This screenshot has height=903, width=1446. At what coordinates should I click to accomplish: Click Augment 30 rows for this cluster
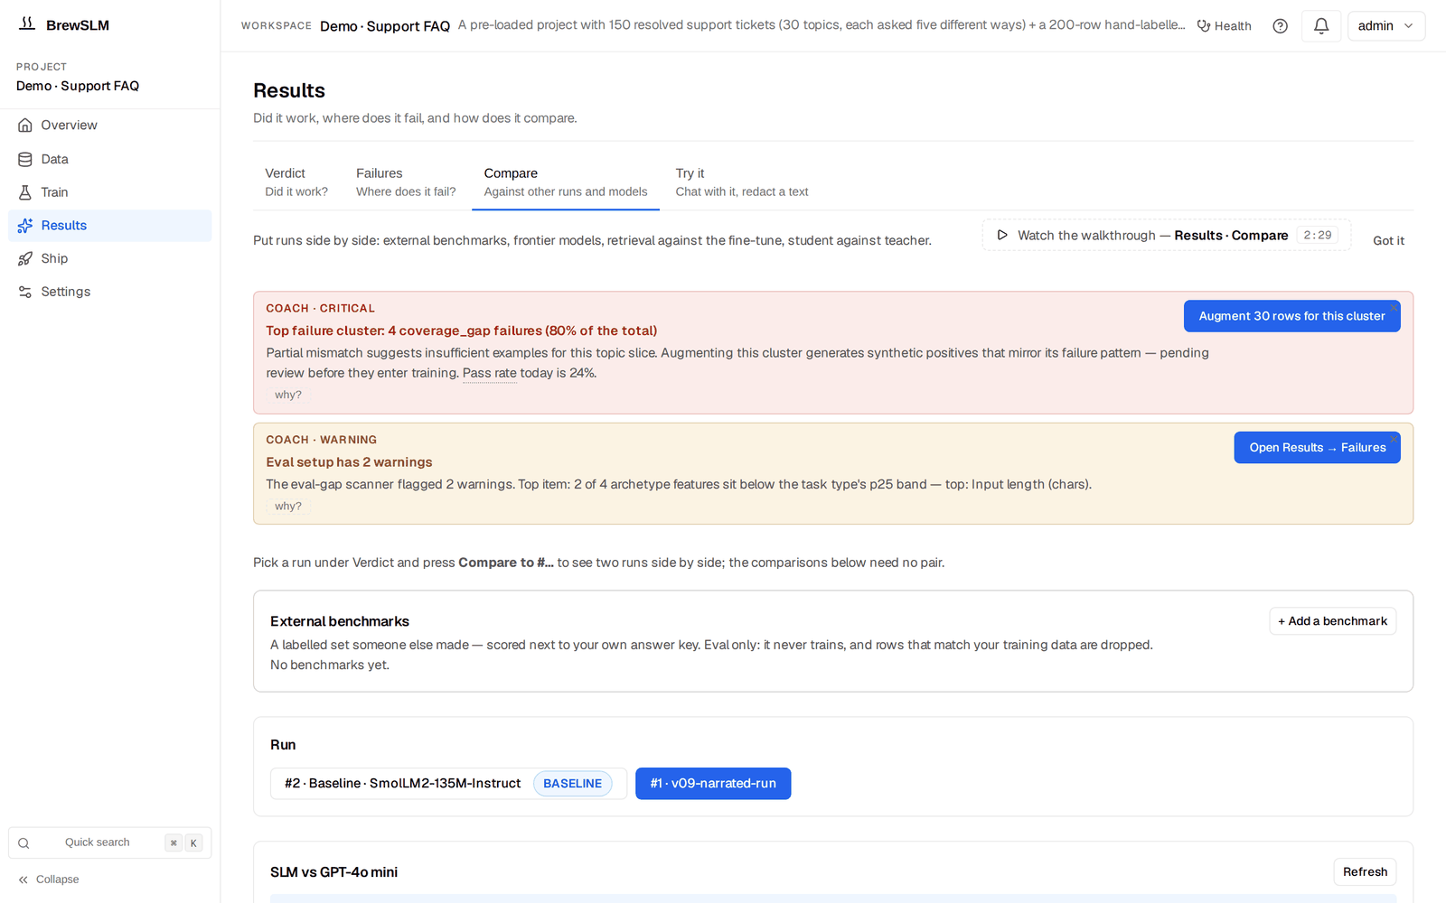click(1291, 316)
